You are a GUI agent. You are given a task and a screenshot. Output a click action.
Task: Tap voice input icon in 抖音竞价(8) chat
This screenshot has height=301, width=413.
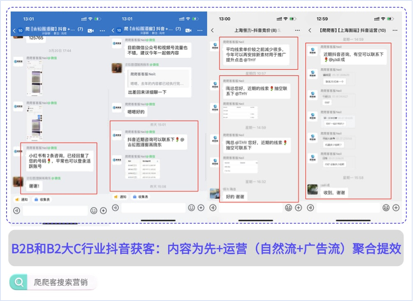point(213,208)
